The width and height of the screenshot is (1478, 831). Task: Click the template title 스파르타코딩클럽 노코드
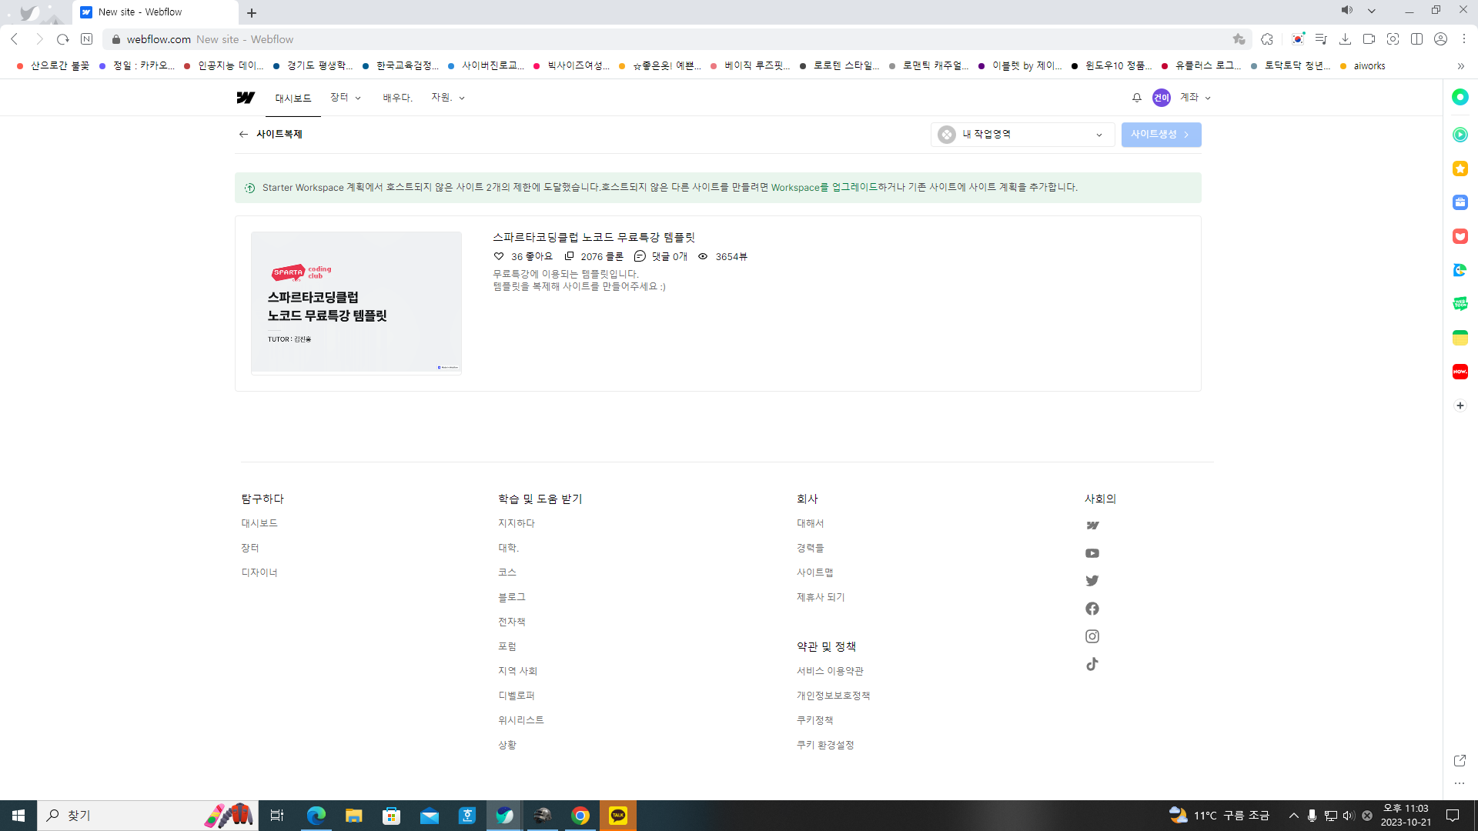[x=594, y=237]
